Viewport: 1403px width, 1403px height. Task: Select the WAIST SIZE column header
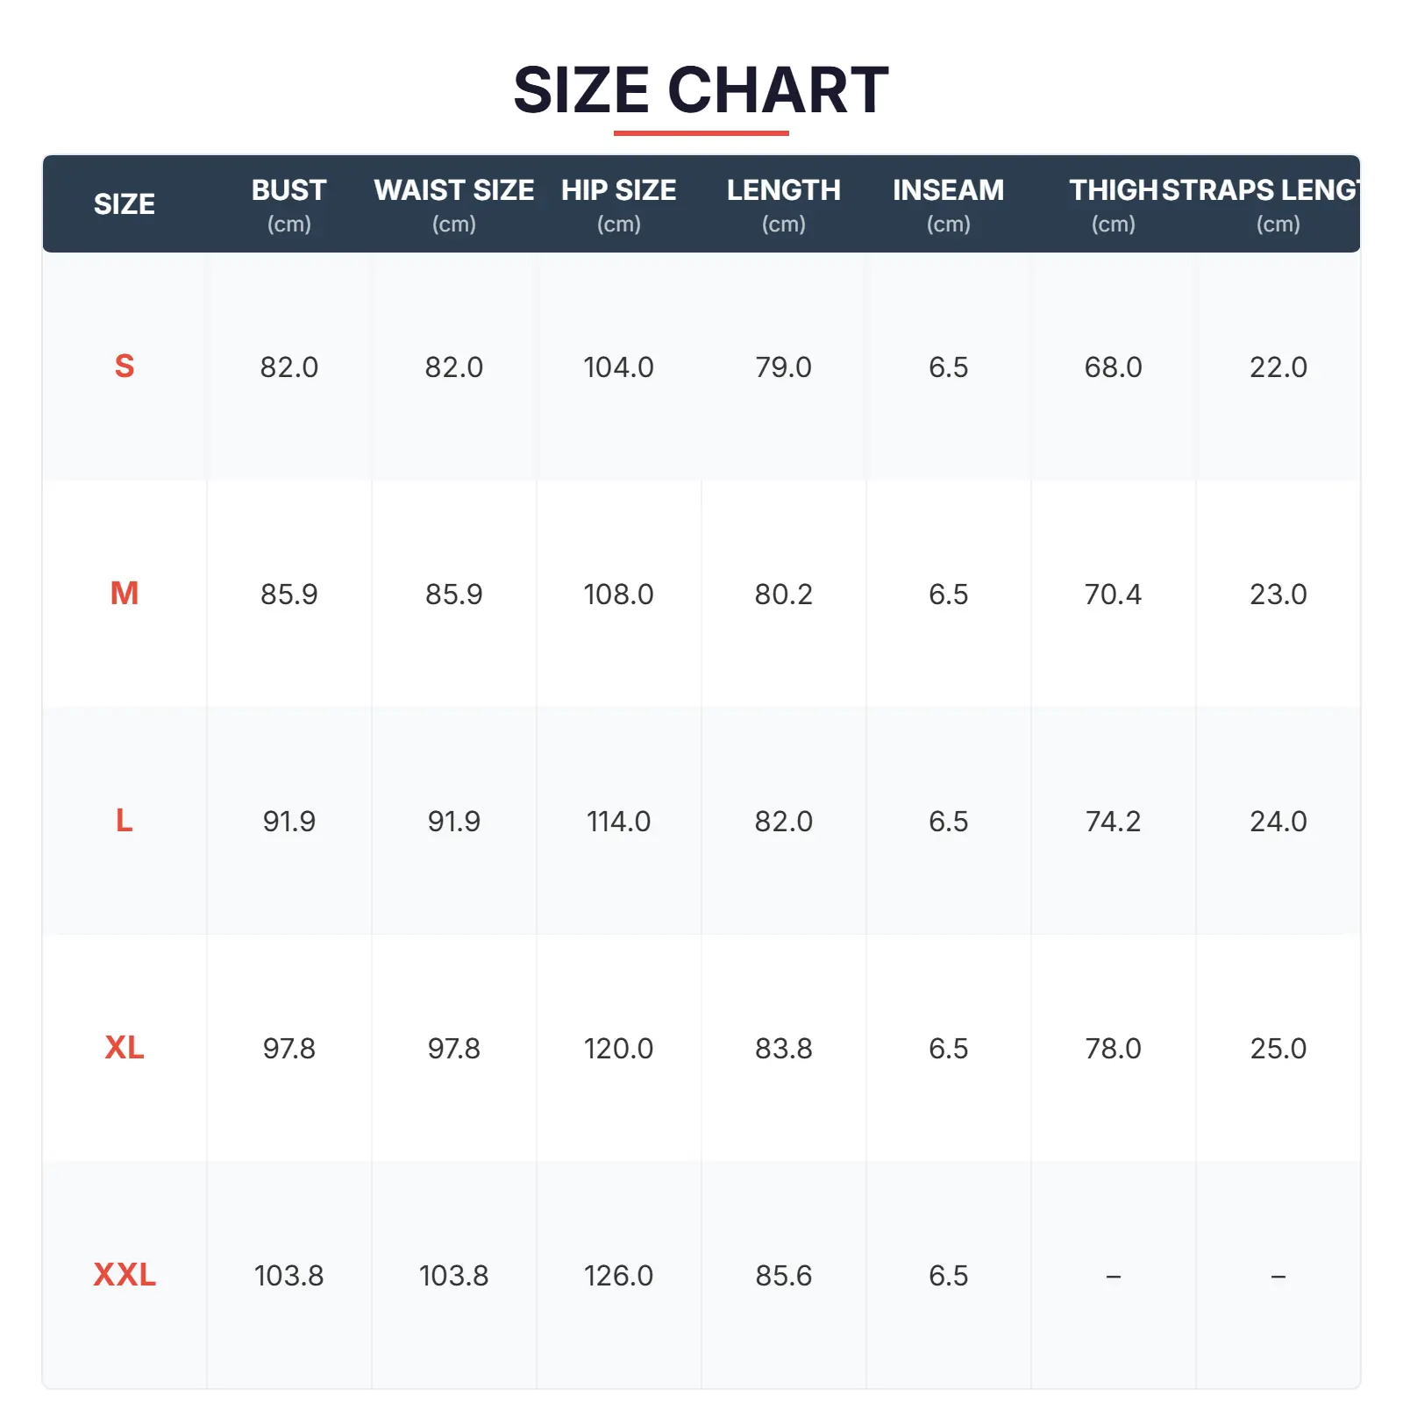click(x=453, y=204)
